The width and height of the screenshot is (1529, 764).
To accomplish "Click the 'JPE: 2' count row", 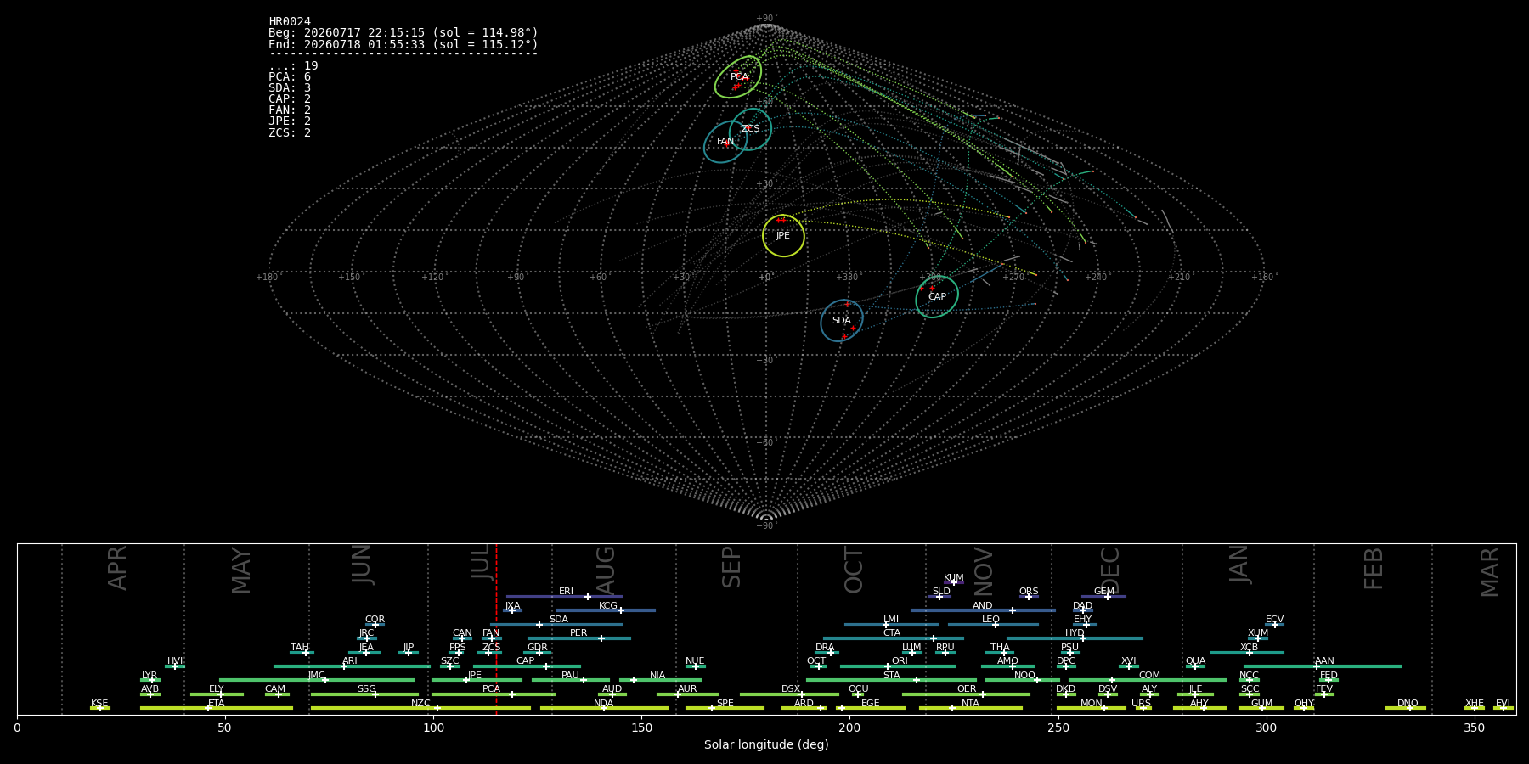I will (x=290, y=121).
